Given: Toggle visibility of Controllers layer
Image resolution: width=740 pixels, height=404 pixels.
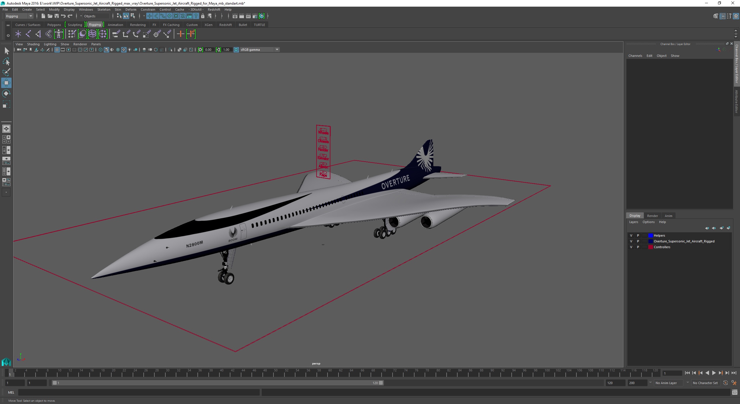Looking at the screenshot, I should tap(631, 247).
